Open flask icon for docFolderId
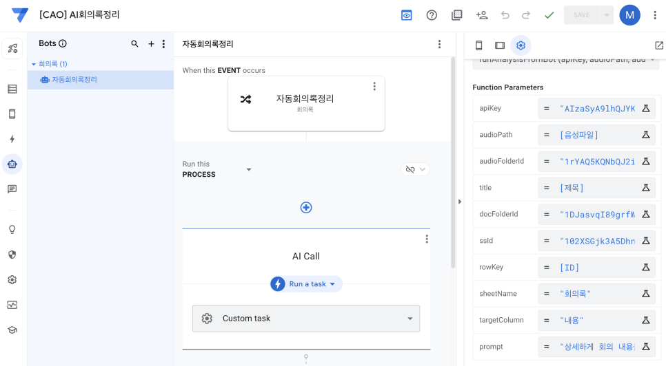666x366 pixels. point(645,215)
